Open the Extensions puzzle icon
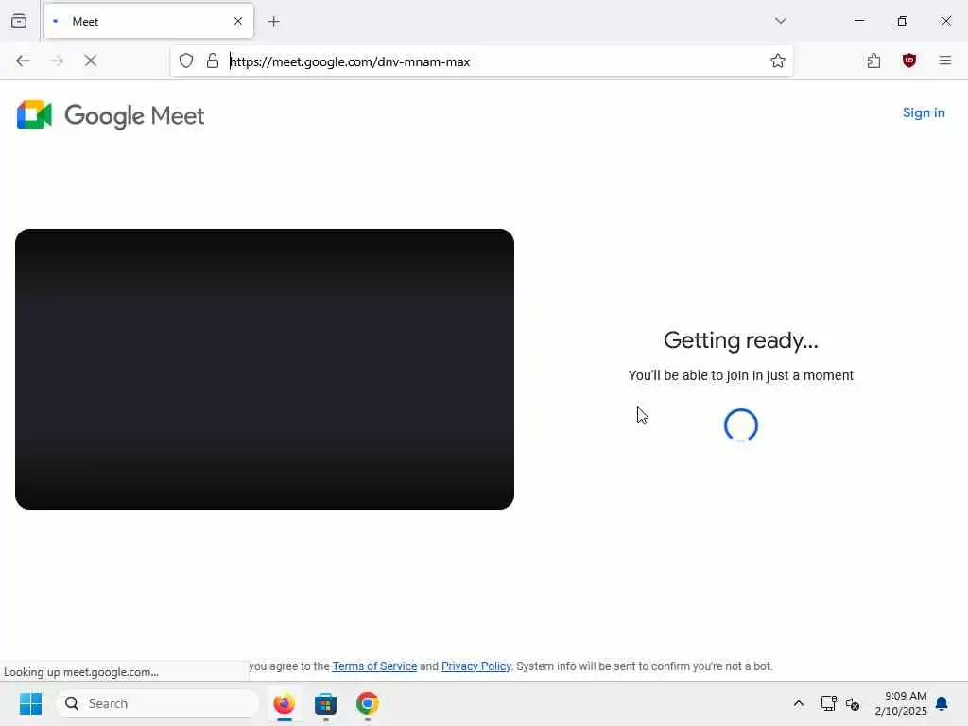Viewport: 968px width, 726px height. pyautogui.click(x=873, y=60)
